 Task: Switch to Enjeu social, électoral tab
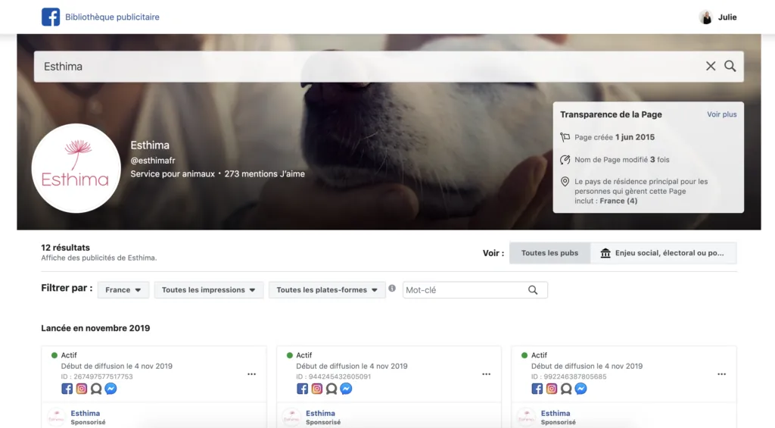[664, 253]
